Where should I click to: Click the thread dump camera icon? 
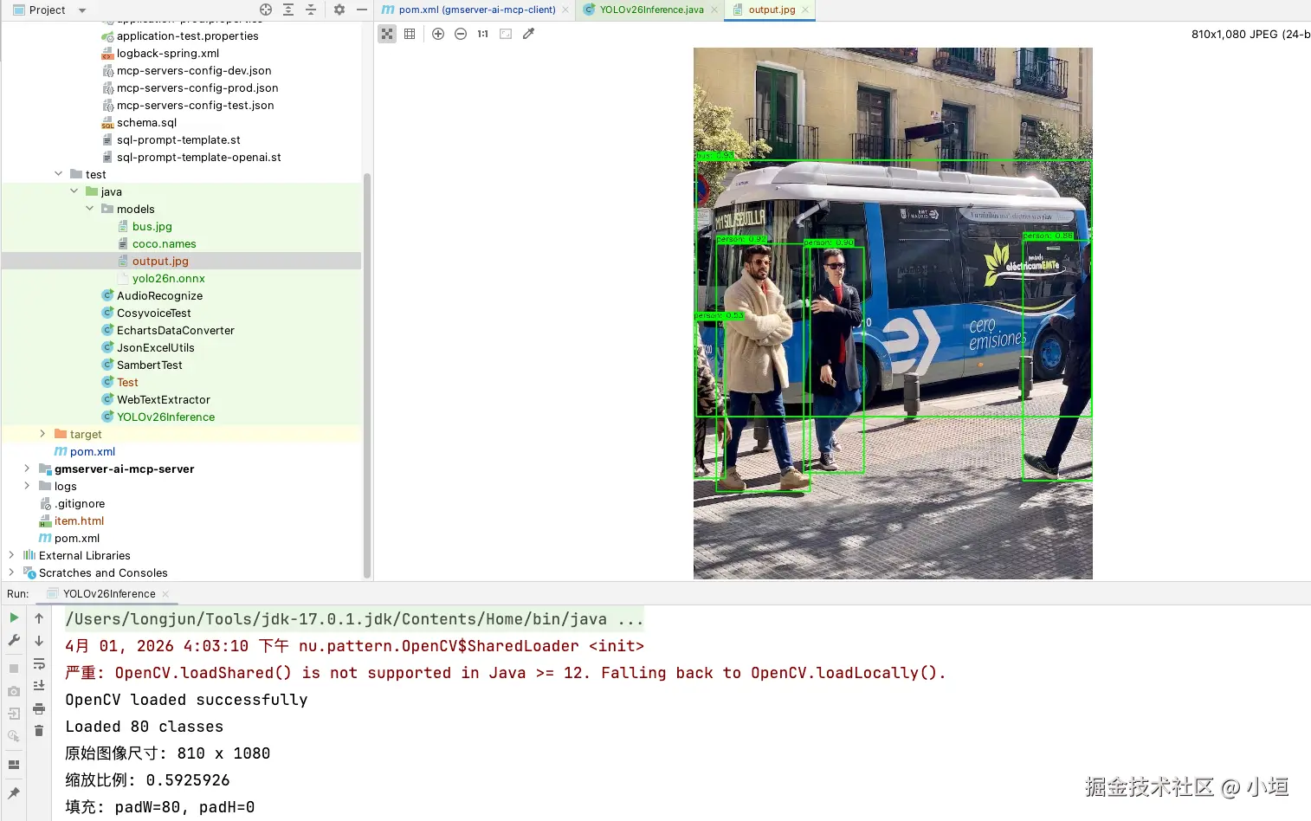pyautogui.click(x=14, y=691)
